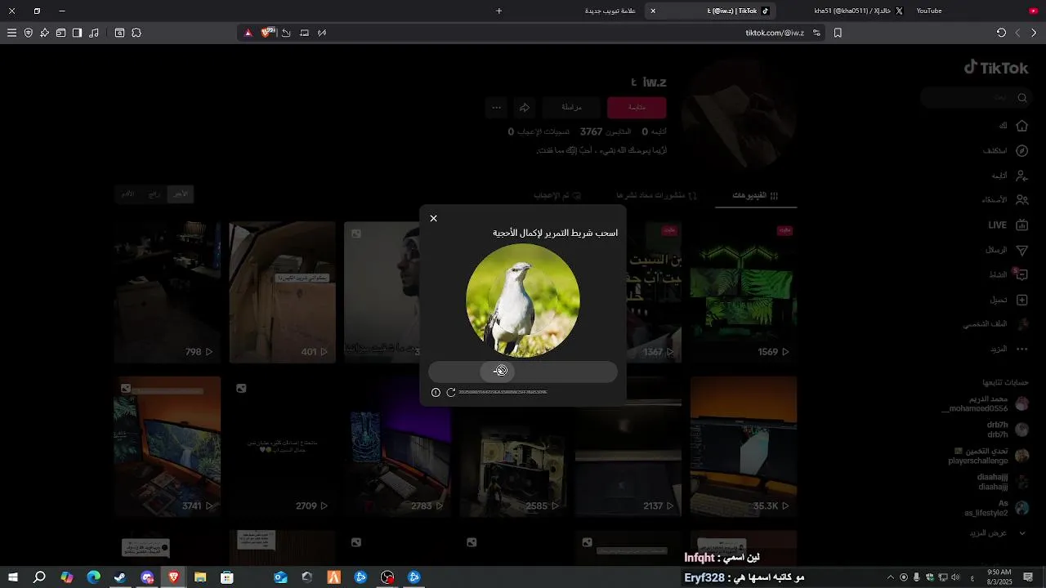Open profile more options dots
The width and height of the screenshot is (1046, 588).
click(496, 107)
